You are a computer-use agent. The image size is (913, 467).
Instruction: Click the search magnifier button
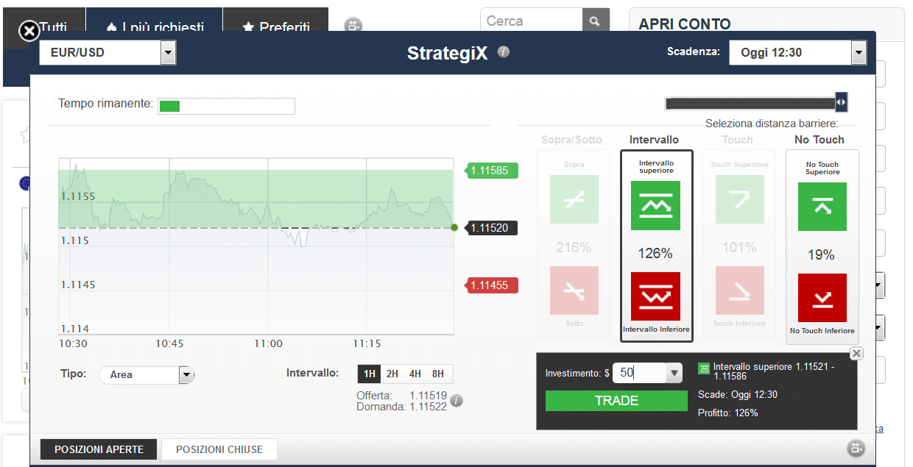[x=596, y=21]
